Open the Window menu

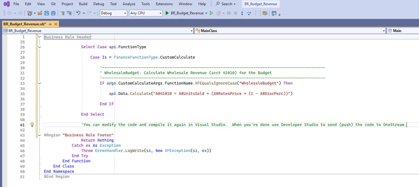(186, 4)
